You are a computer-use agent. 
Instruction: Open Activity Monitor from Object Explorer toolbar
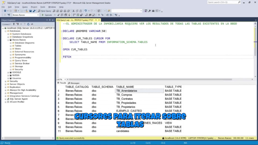pos(32,24)
